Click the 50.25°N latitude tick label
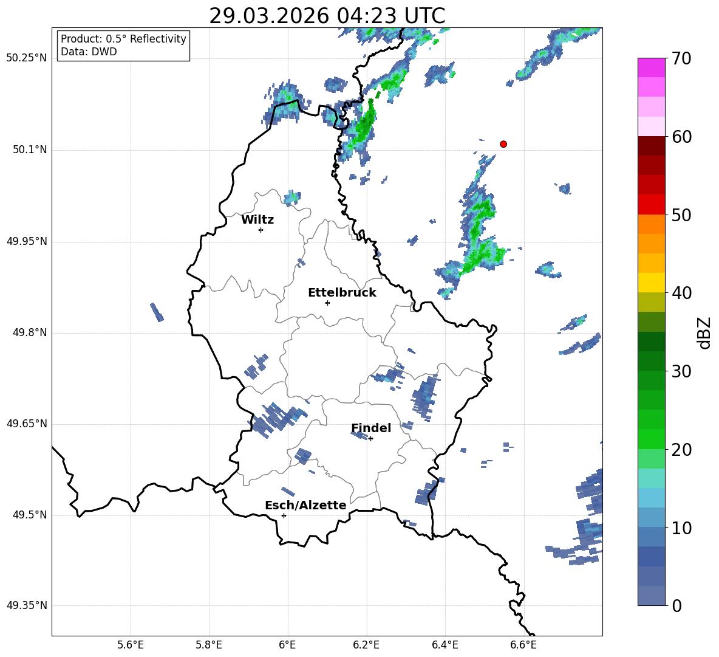The height and width of the screenshot is (657, 719). click(x=27, y=58)
